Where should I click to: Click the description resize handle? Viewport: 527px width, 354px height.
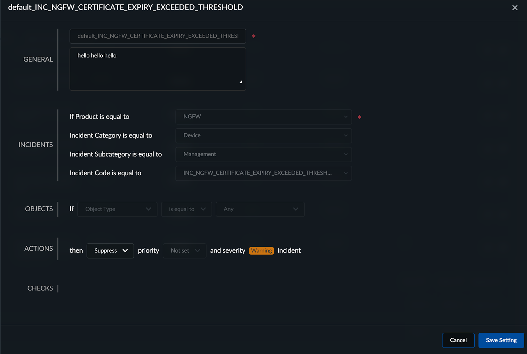click(241, 82)
